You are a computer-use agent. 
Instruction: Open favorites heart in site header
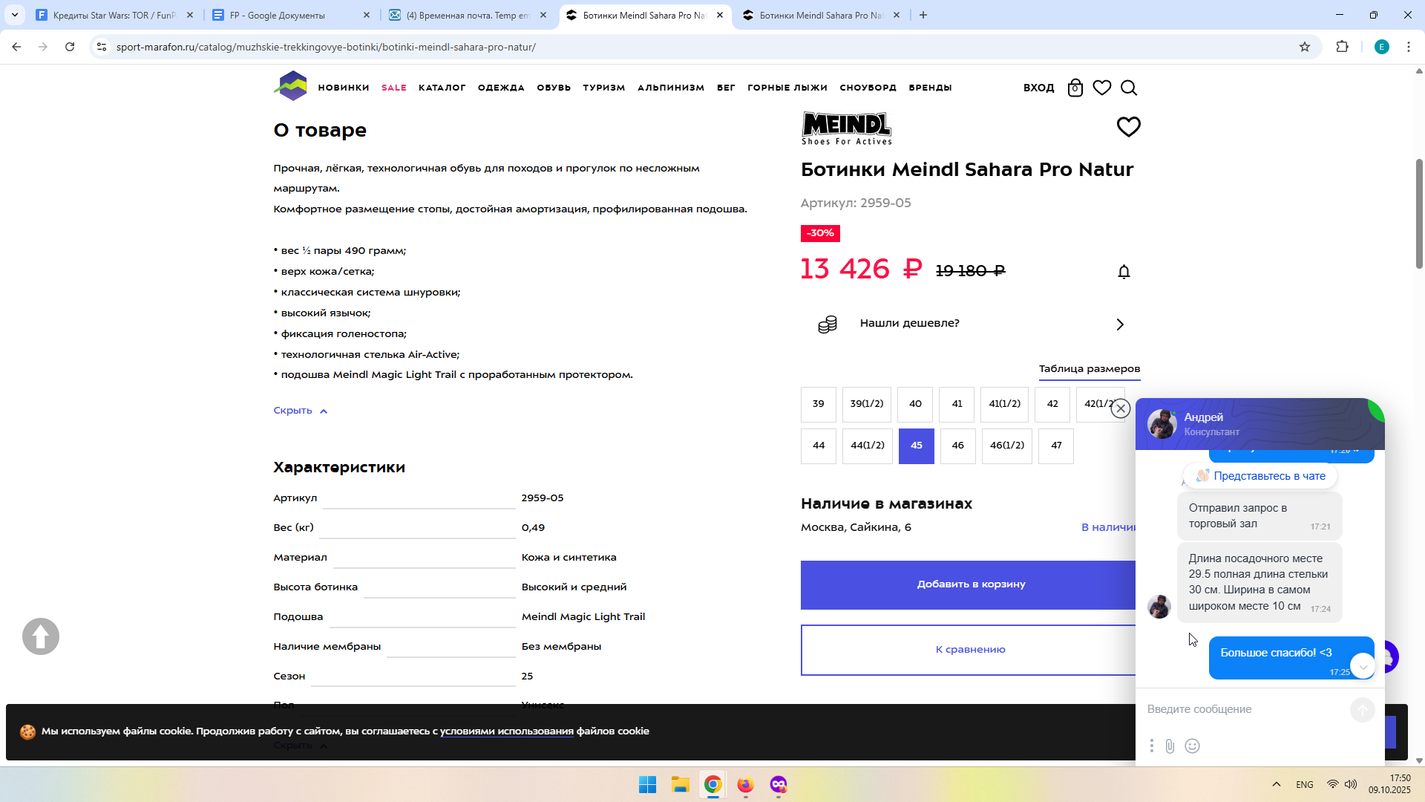pos(1102,88)
